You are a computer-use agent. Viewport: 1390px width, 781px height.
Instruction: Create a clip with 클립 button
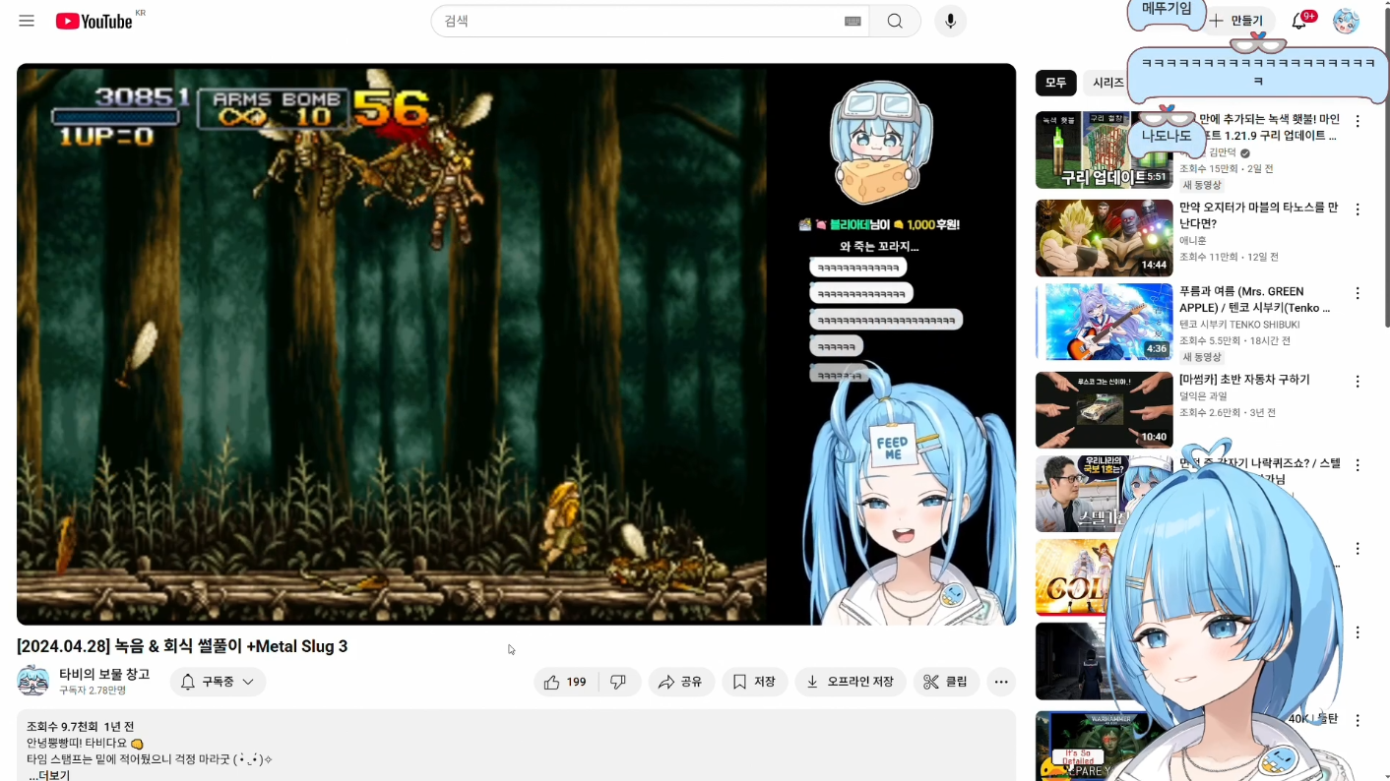(x=947, y=682)
